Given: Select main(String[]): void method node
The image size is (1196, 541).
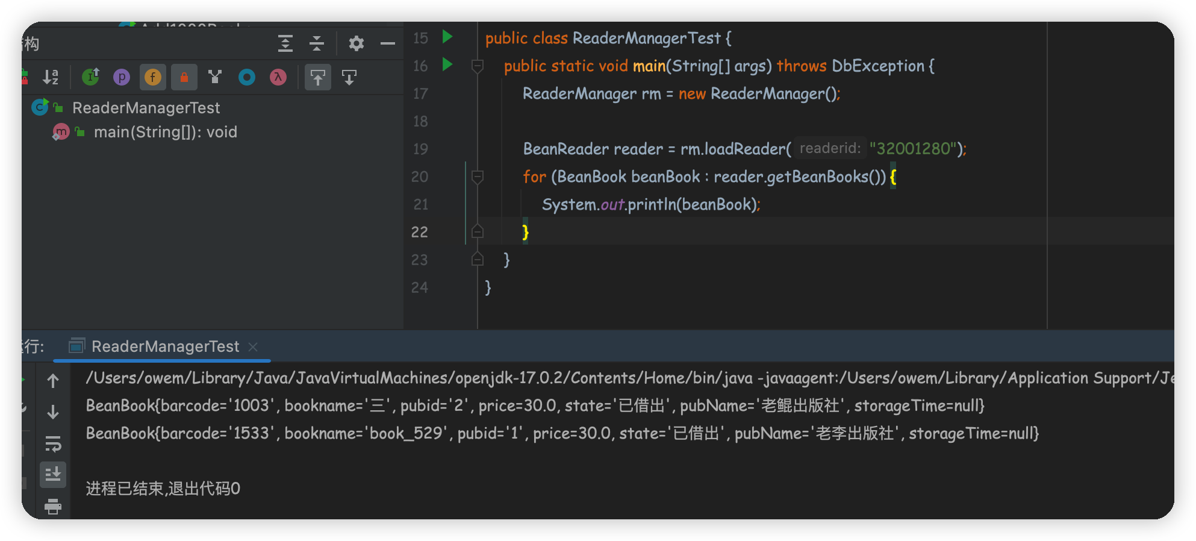Looking at the screenshot, I should coord(166,132).
